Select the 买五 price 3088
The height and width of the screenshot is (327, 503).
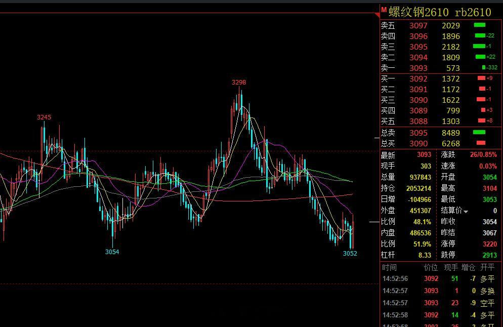click(x=418, y=121)
